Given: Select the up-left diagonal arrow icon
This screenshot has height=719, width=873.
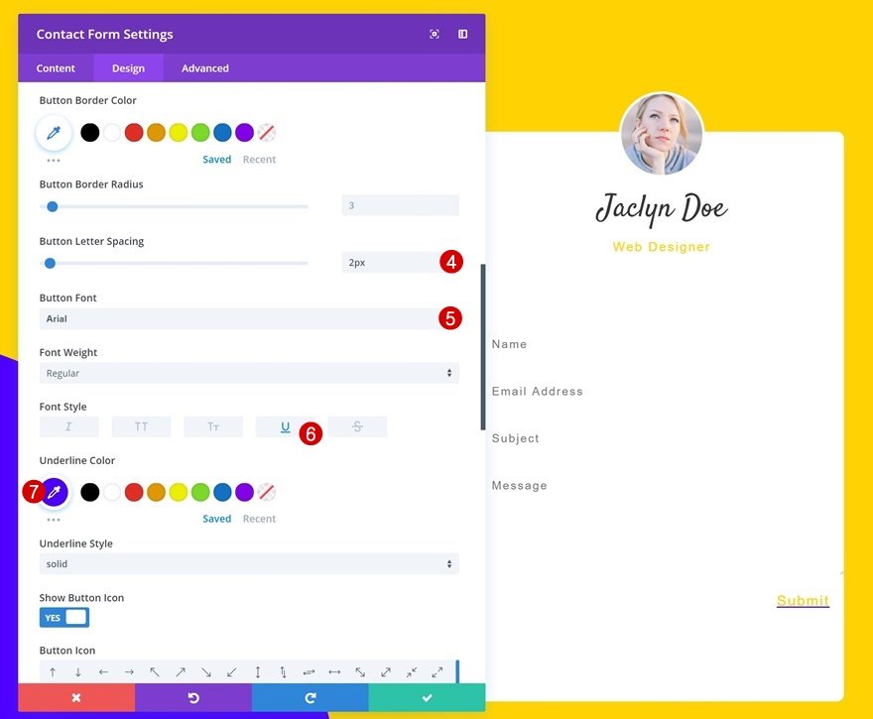Looking at the screenshot, I should click(x=155, y=672).
